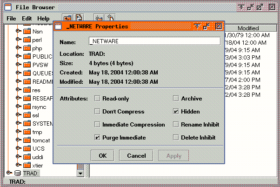Screen dimensions: 280x187
Task: Click the ssl folder icon
Action: pyautogui.click(x=27, y=115)
